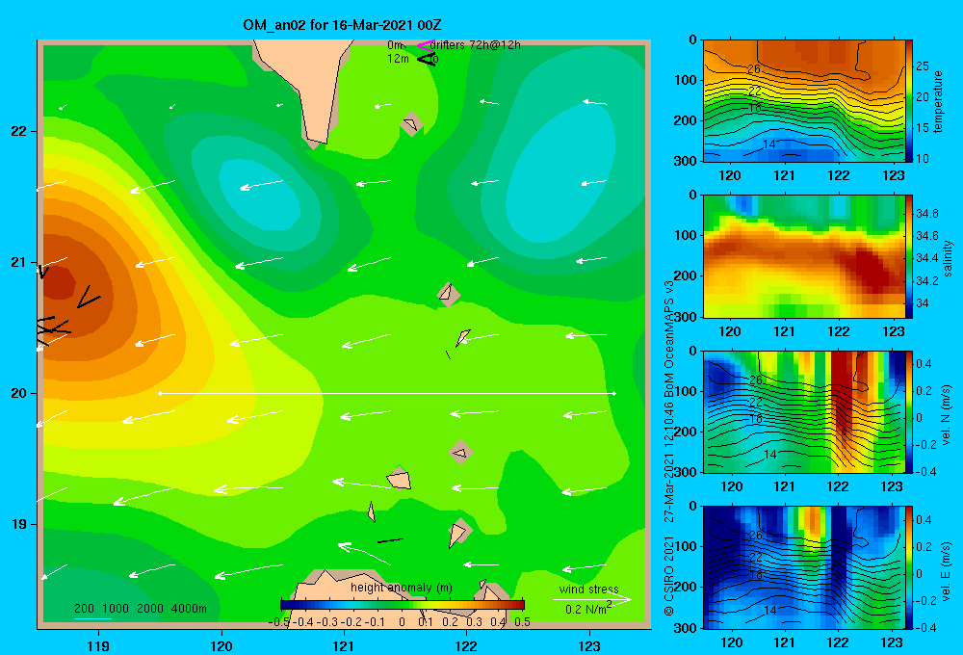Click the magenta 0m drifter legend marker
The image size is (963, 655).
425,45
